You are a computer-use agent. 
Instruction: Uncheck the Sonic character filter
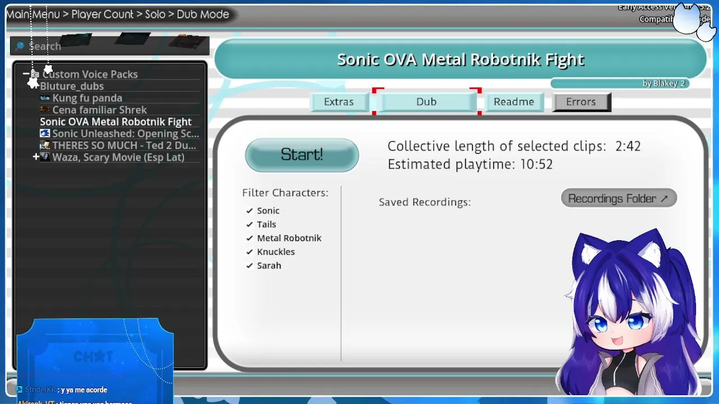(x=249, y=210)
